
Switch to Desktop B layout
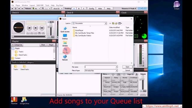(x=79, y=9)
